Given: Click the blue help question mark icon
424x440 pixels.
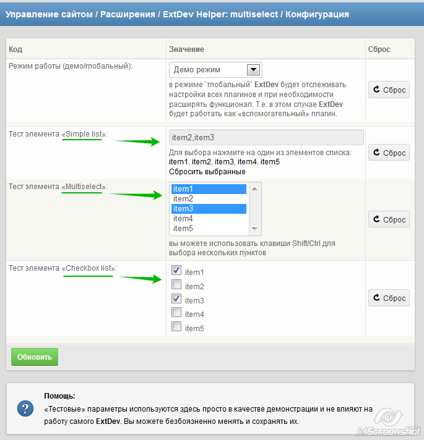Looking at the screenshot, I should [x=25, y=408].
